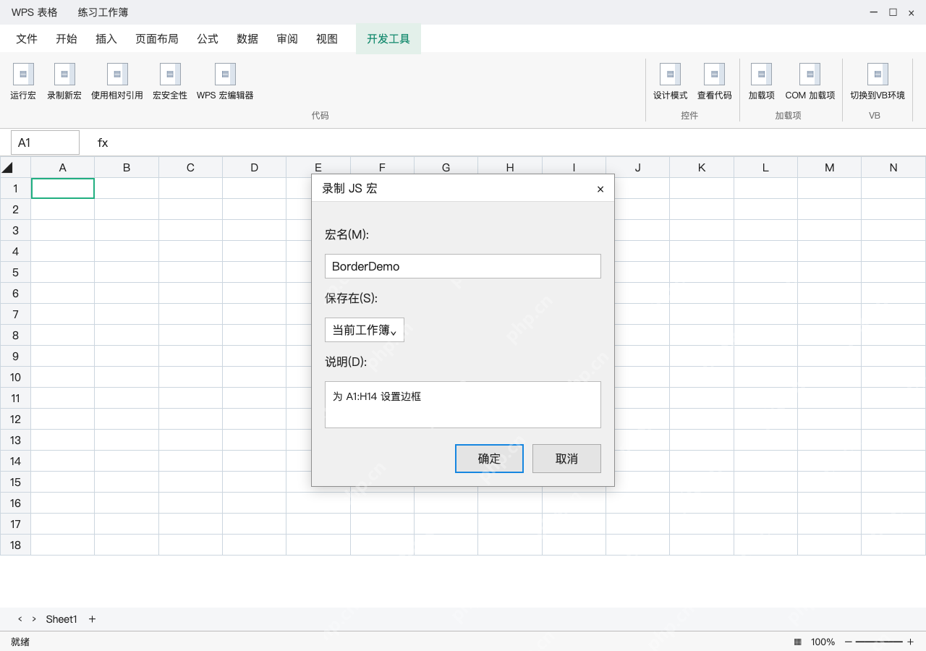
Task: Switch to the 开始 tab
Action: pos(67,39)
